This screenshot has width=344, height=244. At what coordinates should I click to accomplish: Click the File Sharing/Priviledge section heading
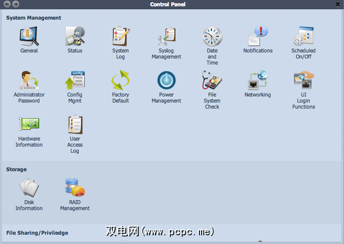coord(37,233)
